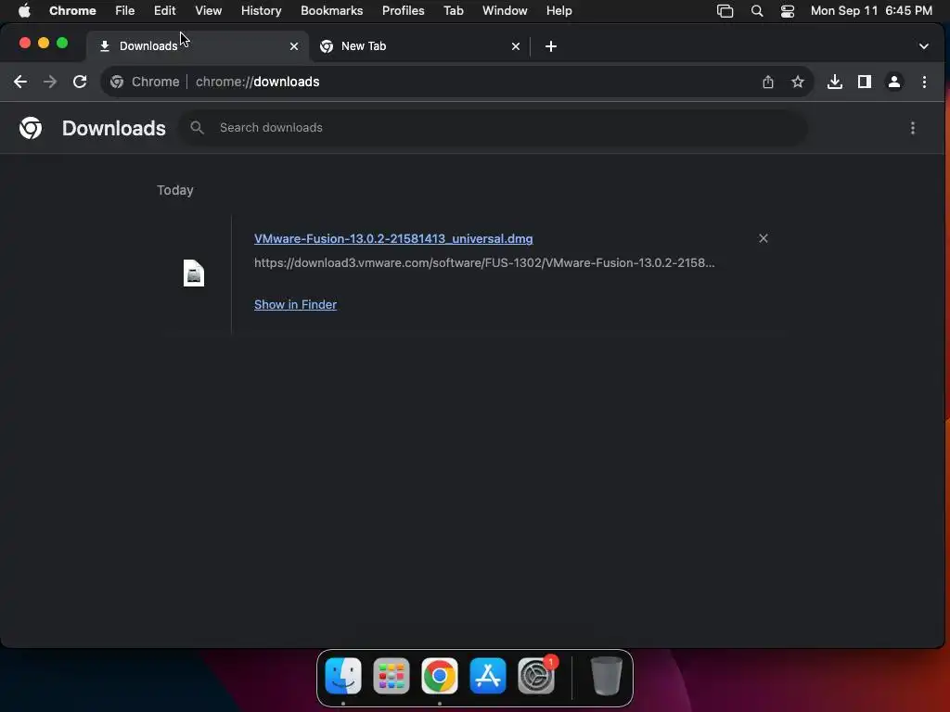Open the File menu
Image resolution: width=950 pixels, height=712 pixels.
[125, 11]
